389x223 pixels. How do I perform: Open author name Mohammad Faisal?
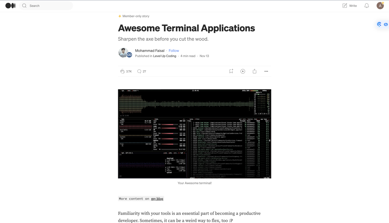pos(149,50)
